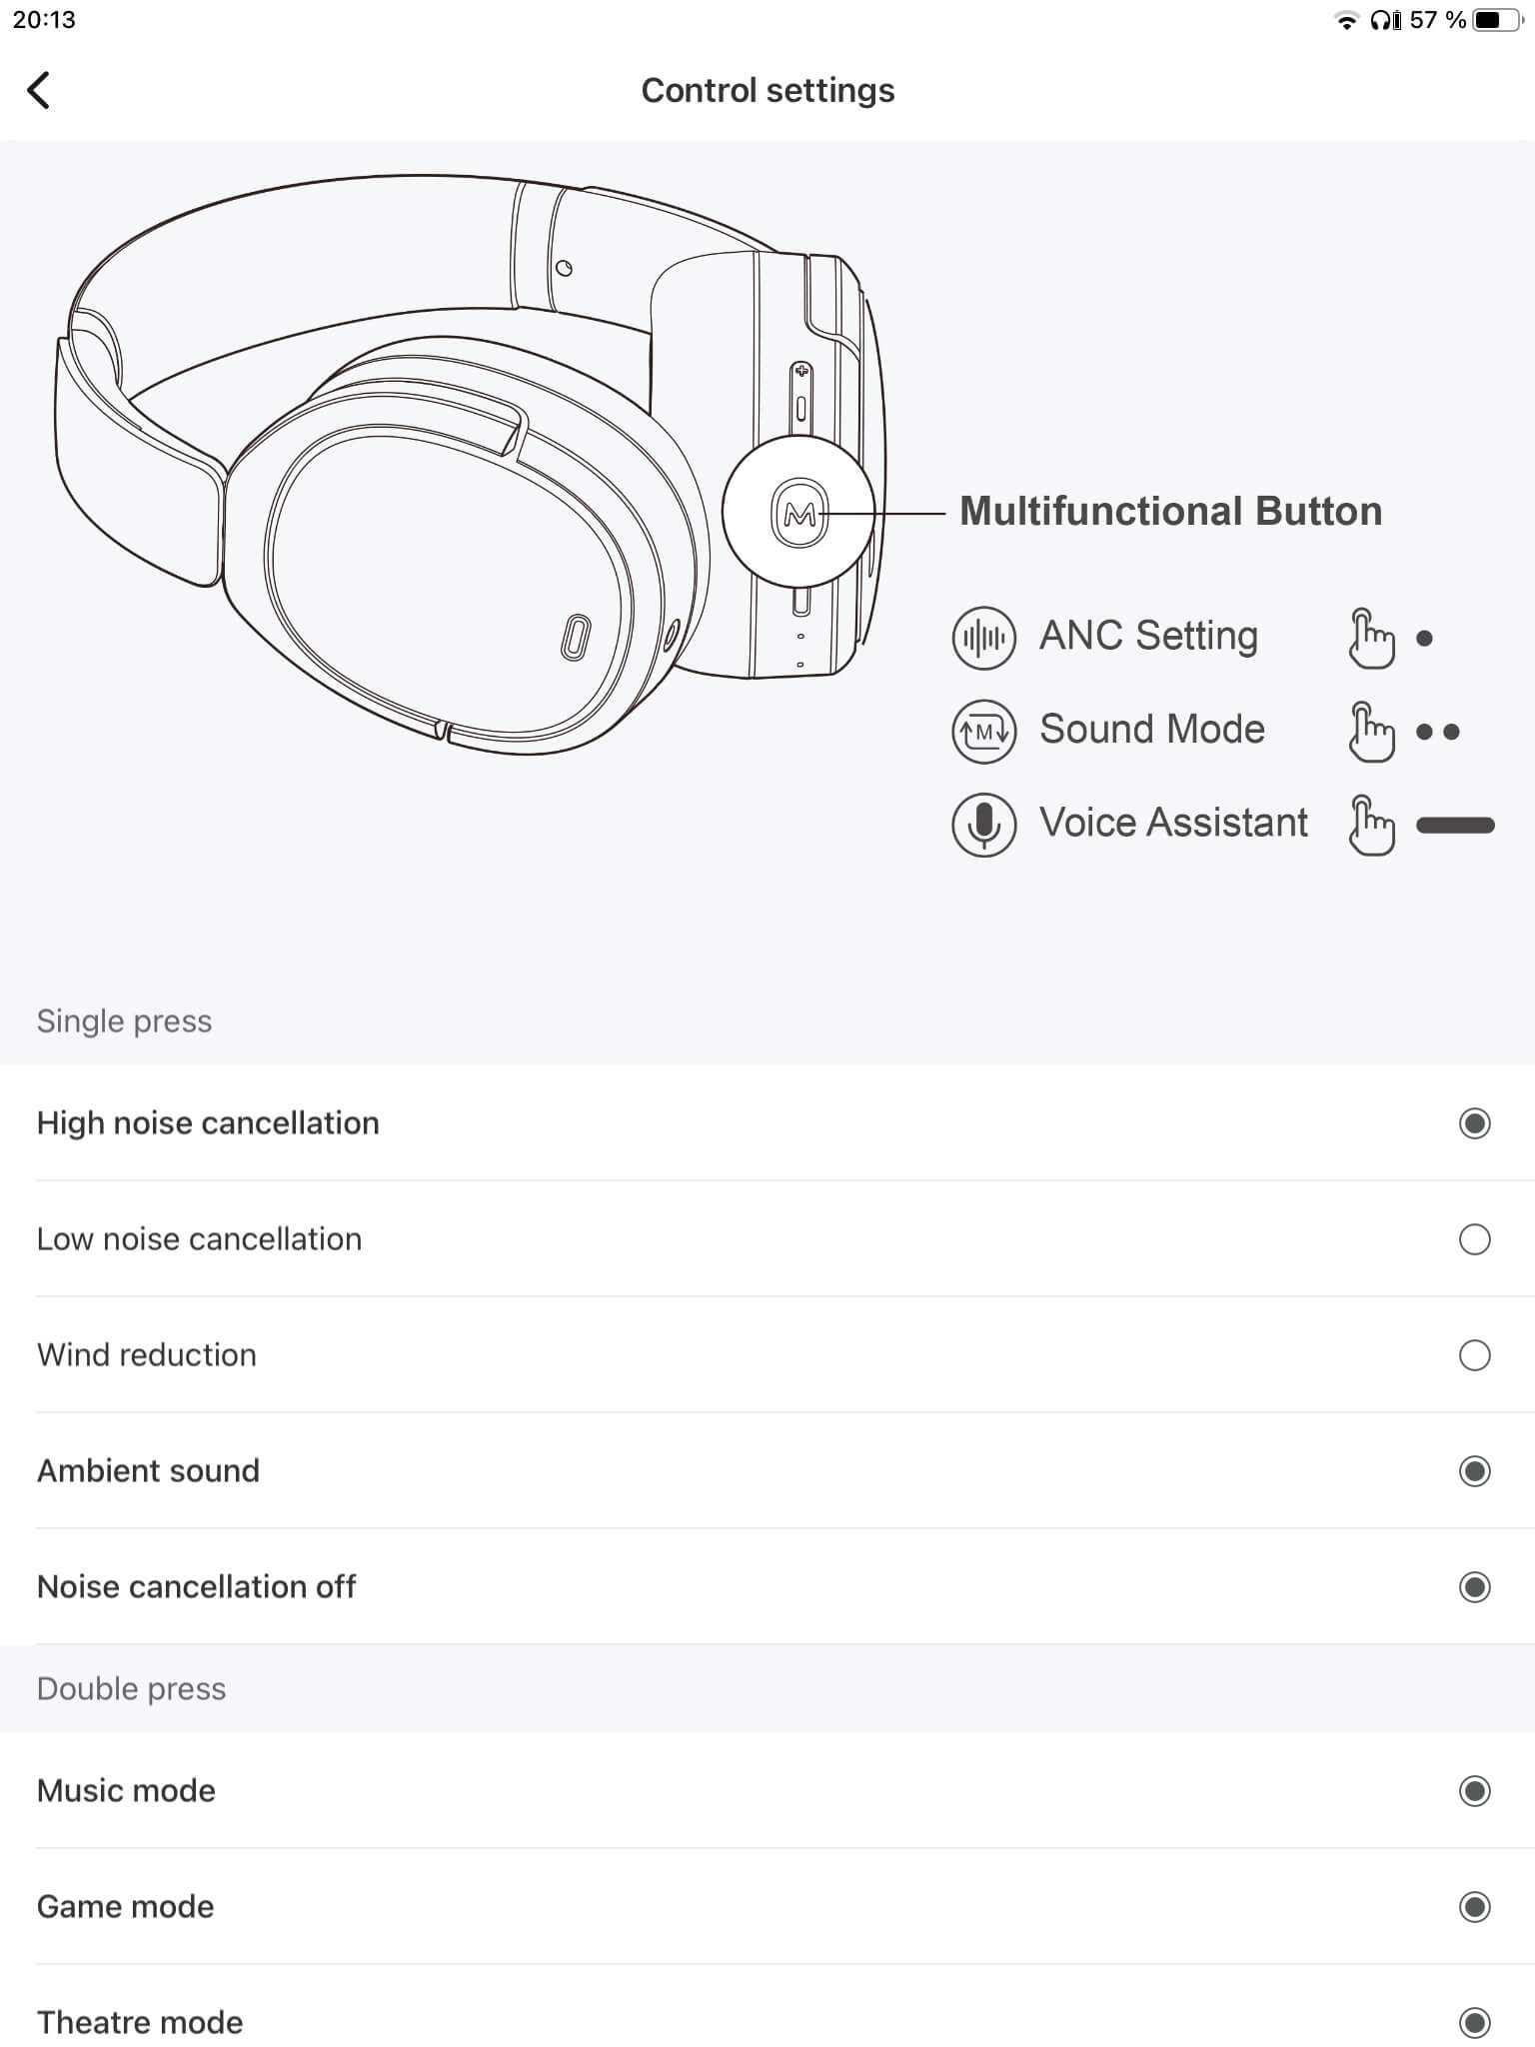1535x2047 pixels.
Task: Tap the Wi-Fi icon in status bar
Action: (1346, 20)
